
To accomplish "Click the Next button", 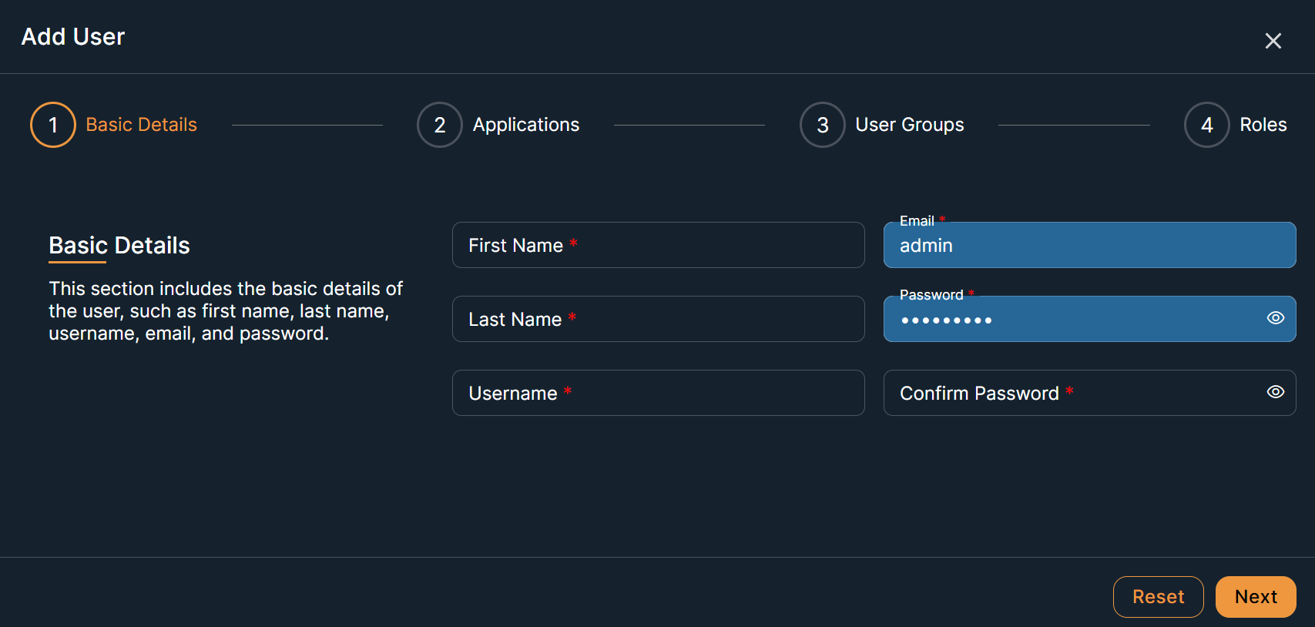I will pos(1255,597).
